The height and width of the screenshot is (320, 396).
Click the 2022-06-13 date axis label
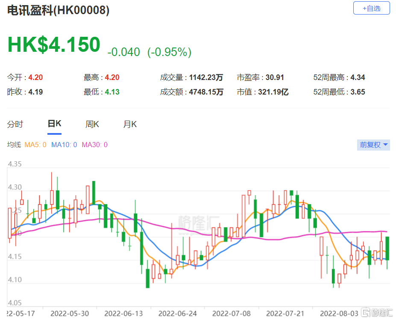click(x=123, y=314)
